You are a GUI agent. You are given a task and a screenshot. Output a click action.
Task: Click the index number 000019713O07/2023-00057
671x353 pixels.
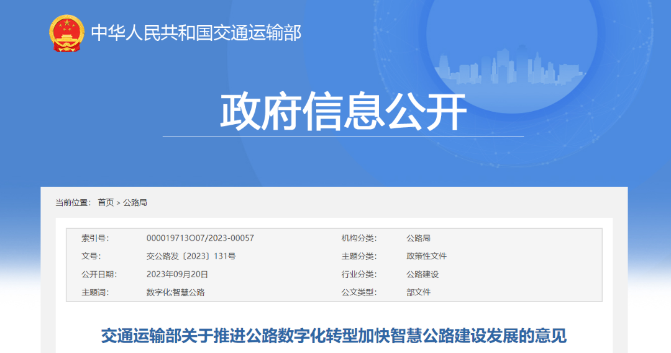coord(200,238)
